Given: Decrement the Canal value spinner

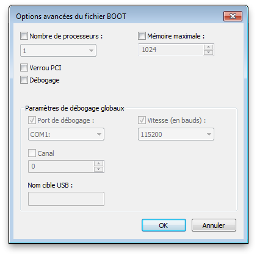Looking at the screenshot, I should [x=98, y=169].
